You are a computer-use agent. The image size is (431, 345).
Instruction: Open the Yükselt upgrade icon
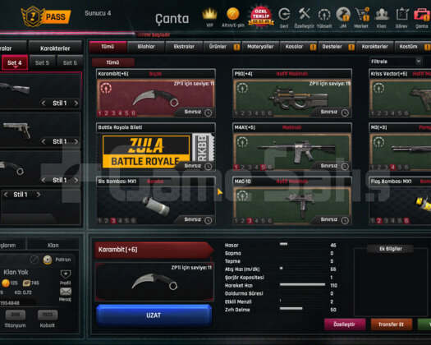point(324,14)
